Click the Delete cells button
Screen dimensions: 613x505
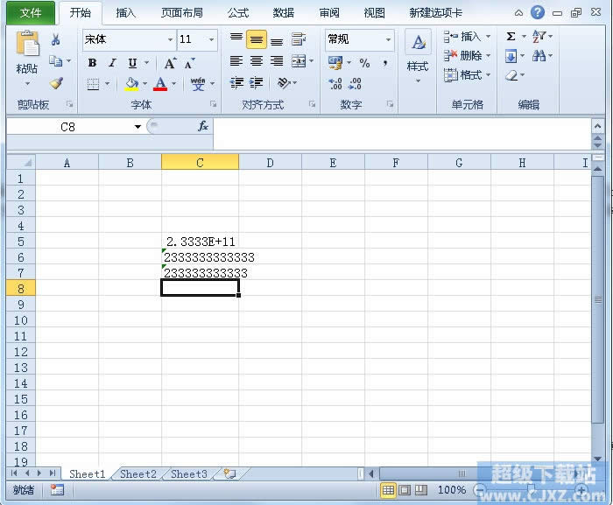coord(467,56)
